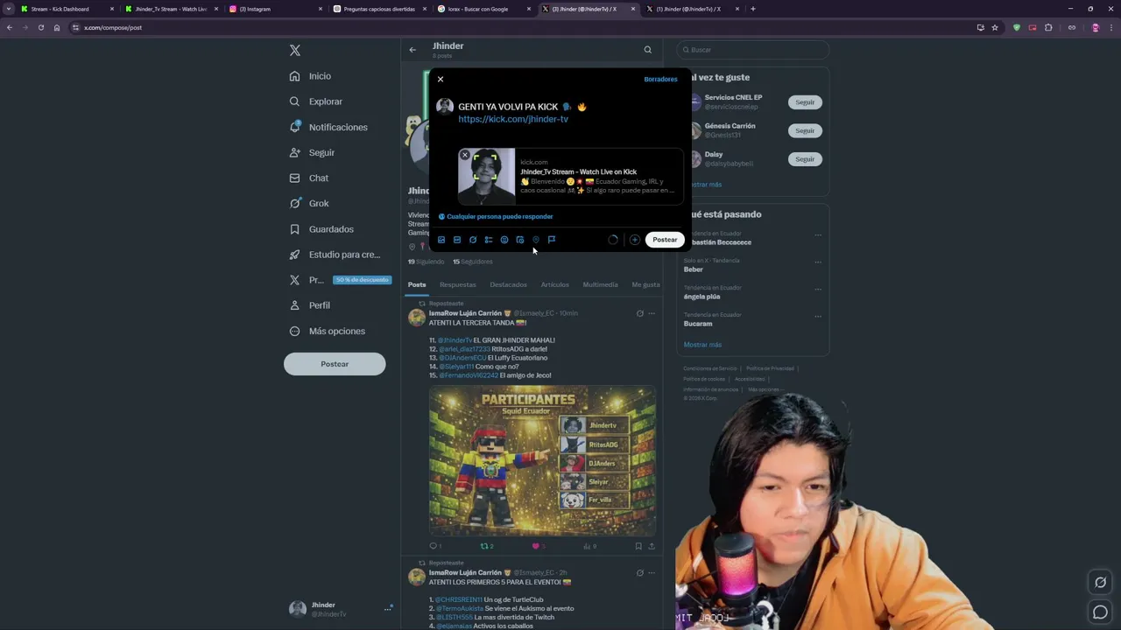The width and height of the screenshot is (1121, 630).
Task: Add a poll to the post
Action: tap(489, 240)
